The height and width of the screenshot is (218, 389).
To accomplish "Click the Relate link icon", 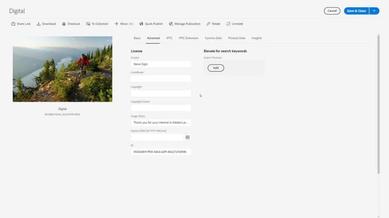I will coord(208,24).
